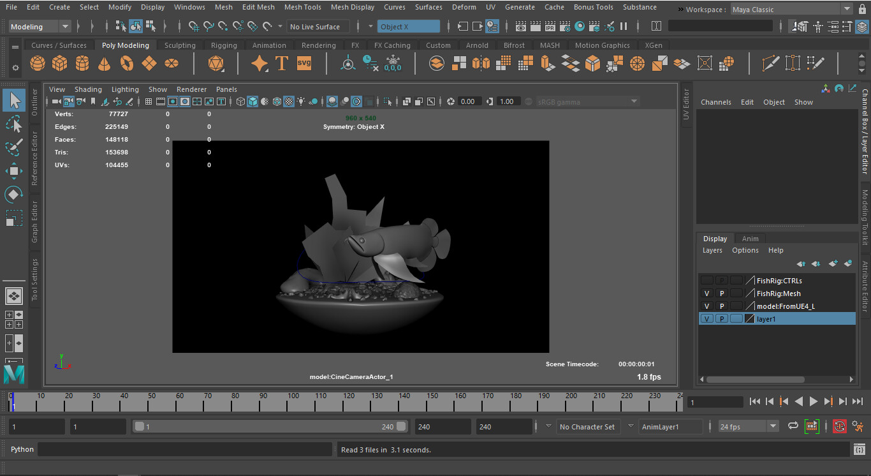Open the Outliner side tab
This screenshot has width=871, height=476.
click(35, 102)
